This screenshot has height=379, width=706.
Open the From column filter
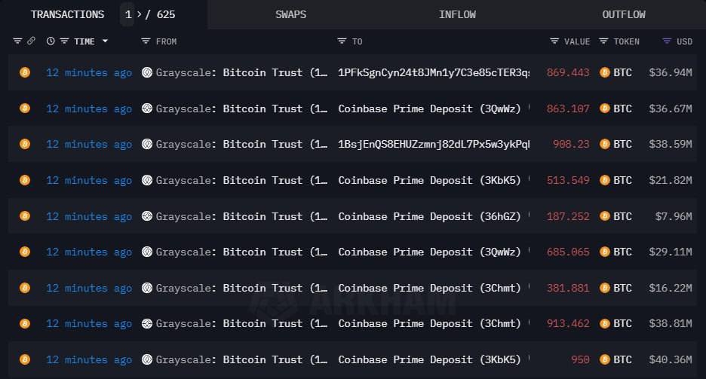point(146,41)
